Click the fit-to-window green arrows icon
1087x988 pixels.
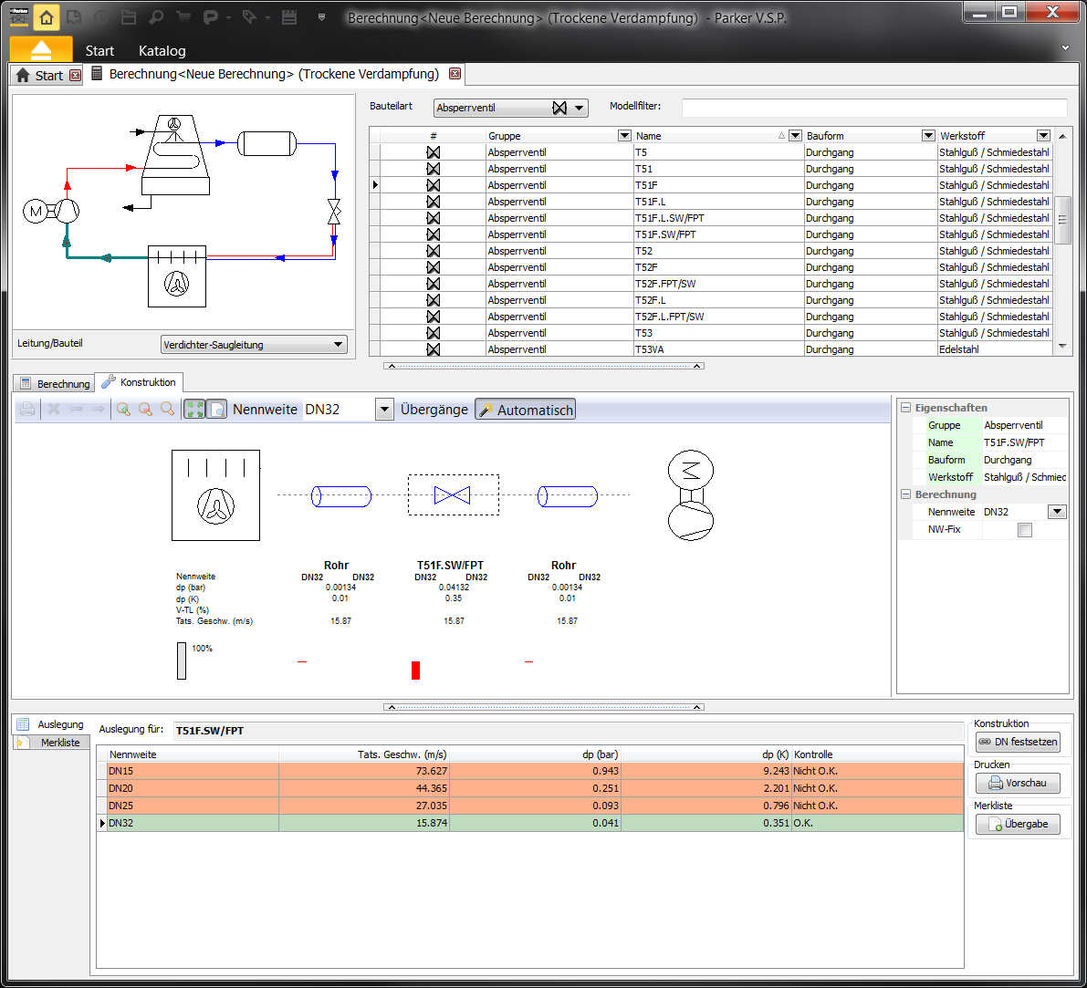coord(193,410)
